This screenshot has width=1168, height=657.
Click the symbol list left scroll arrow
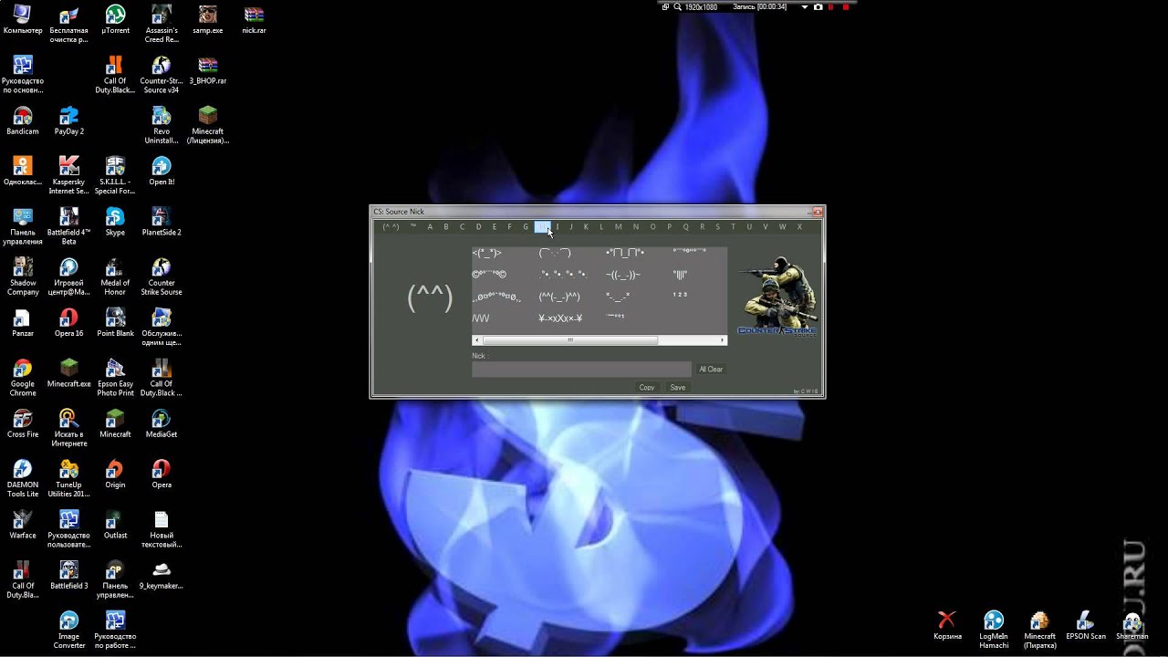475,340
